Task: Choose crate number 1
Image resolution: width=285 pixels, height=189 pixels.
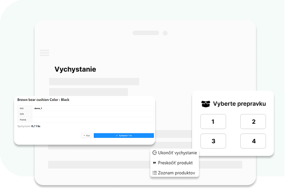Action: [x=213, y=122]
